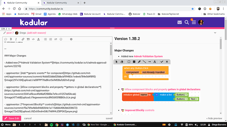Click 'hide preview' link
This screenshot has width=227, height=127.
click(x=214, y=118)
